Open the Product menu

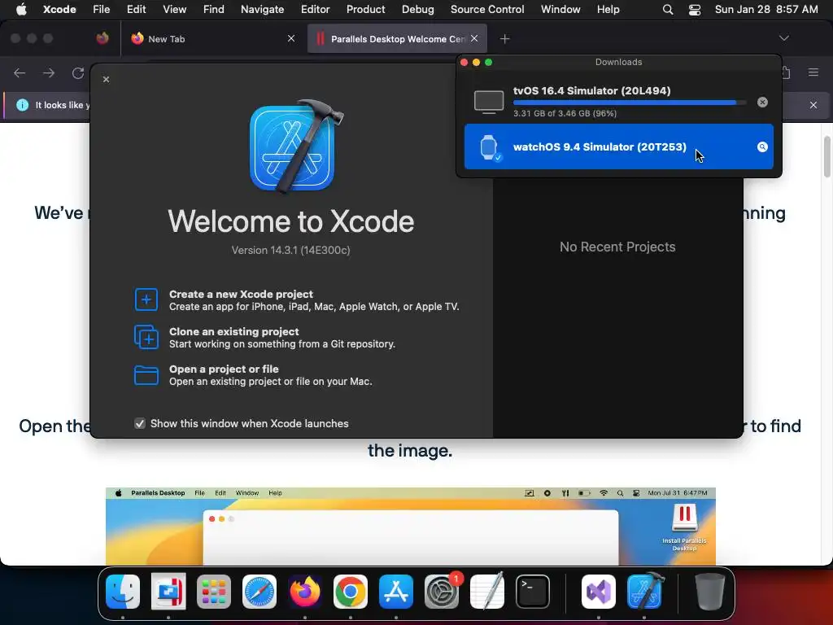(365, 10)
